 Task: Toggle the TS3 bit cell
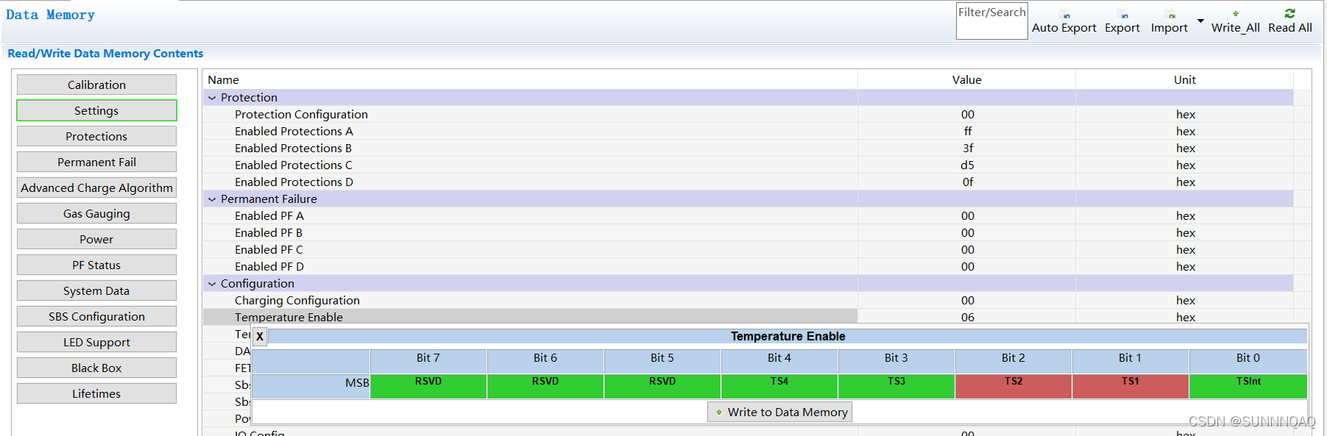(x=896, y=386)
